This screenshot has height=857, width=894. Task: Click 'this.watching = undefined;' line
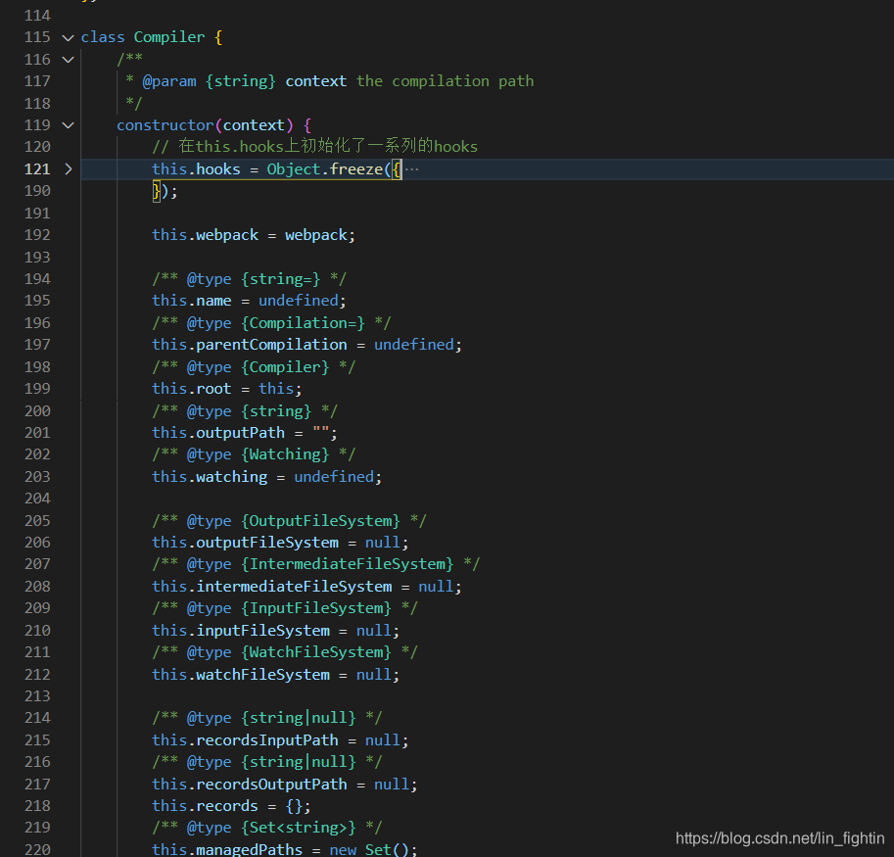click(266, 477)
